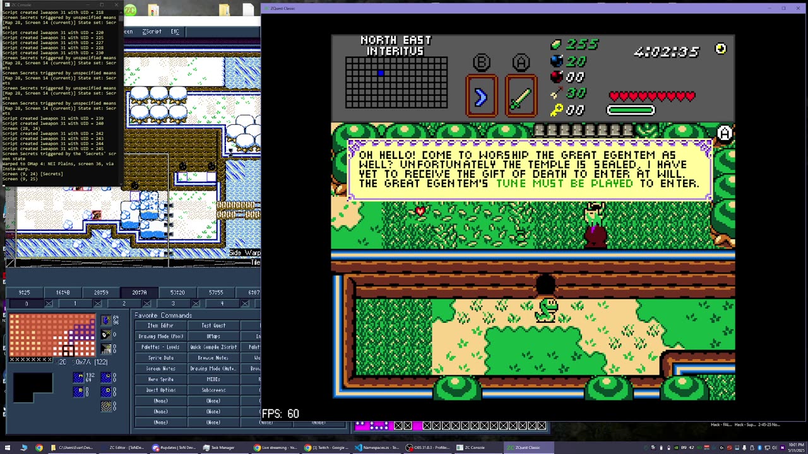Click warp return square B
The width and height of the screenshot is (808, 454).
click(x=78, y=392)
